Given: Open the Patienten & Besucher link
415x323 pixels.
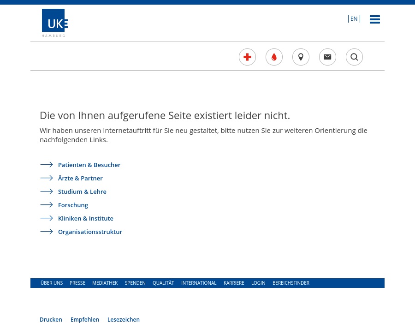Looking at the screenshot, I should coord(89,165).
